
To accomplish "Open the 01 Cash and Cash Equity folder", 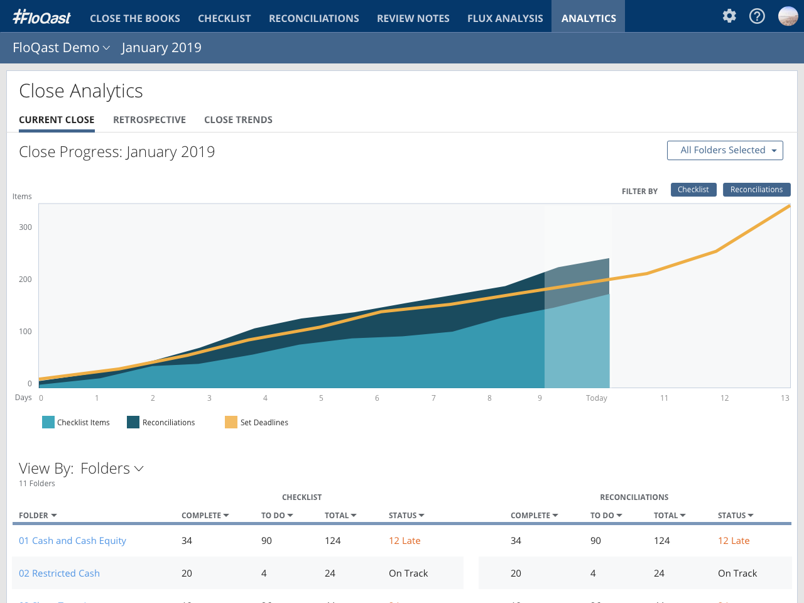I will pos(72,541).
